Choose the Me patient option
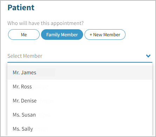This screenshot has height=137, width=156. [24, 35]
